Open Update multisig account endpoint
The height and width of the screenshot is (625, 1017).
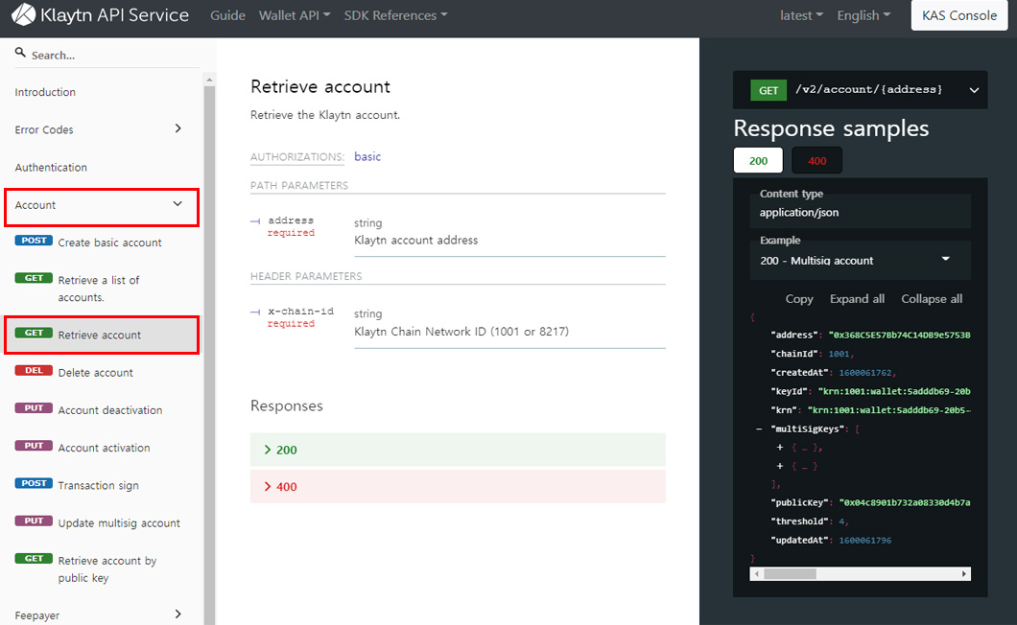click(119, 523)
